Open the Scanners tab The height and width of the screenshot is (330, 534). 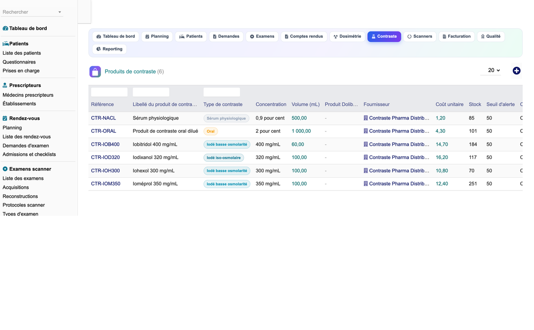(420, 36)
